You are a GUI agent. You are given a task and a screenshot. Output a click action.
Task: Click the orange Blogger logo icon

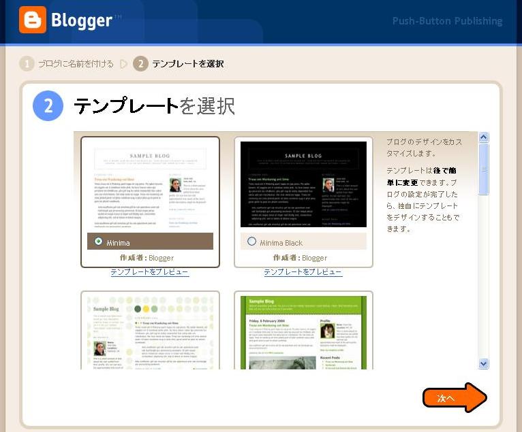pos(33,20)
